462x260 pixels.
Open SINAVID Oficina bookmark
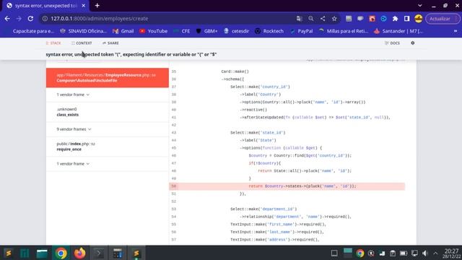point(84,31)
